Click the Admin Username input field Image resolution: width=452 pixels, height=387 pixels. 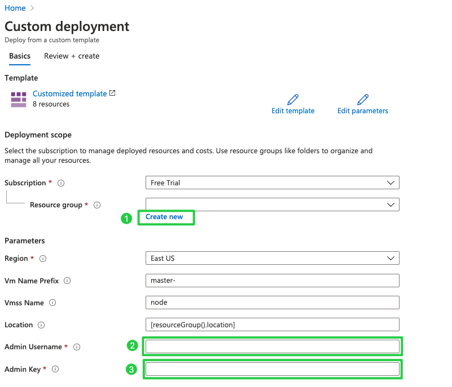pyautogui.click(x=272, y=346)
